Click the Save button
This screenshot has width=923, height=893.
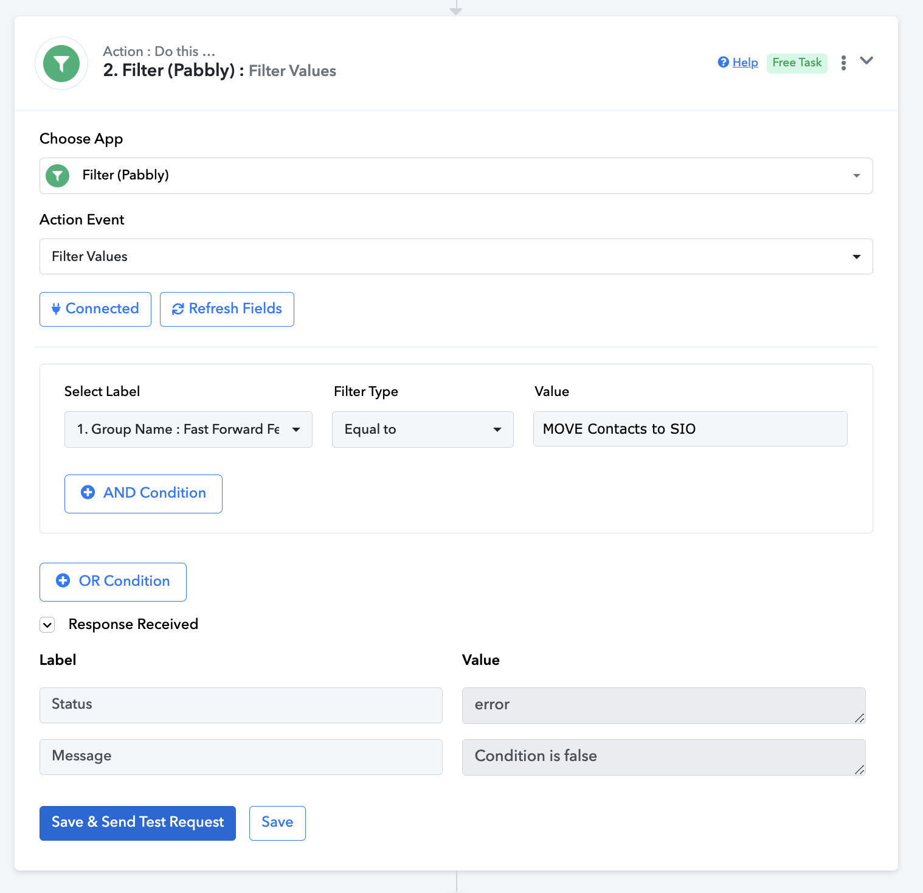pos(277,823)
